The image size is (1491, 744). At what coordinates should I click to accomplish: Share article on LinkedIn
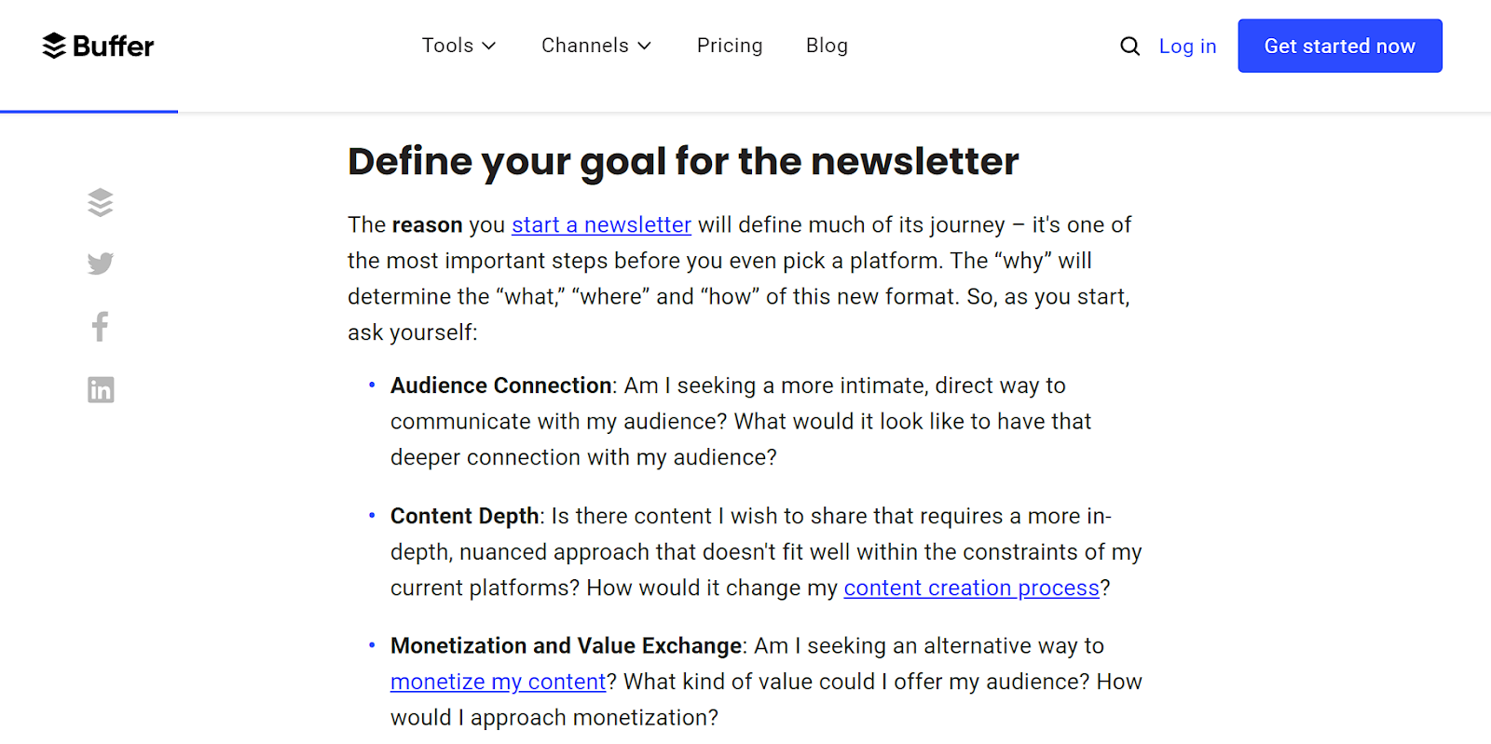(101, 389)
